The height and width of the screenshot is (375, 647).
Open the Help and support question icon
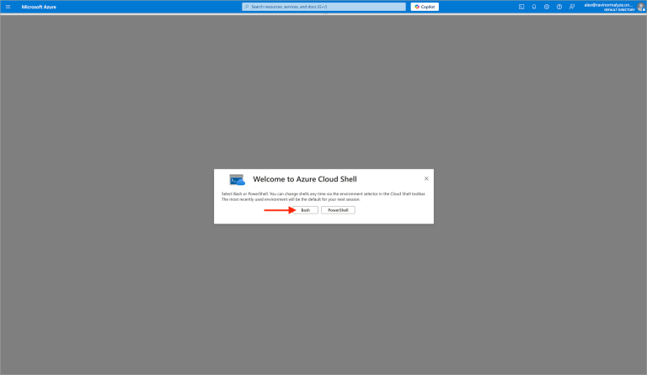click(x=559, y=7)
